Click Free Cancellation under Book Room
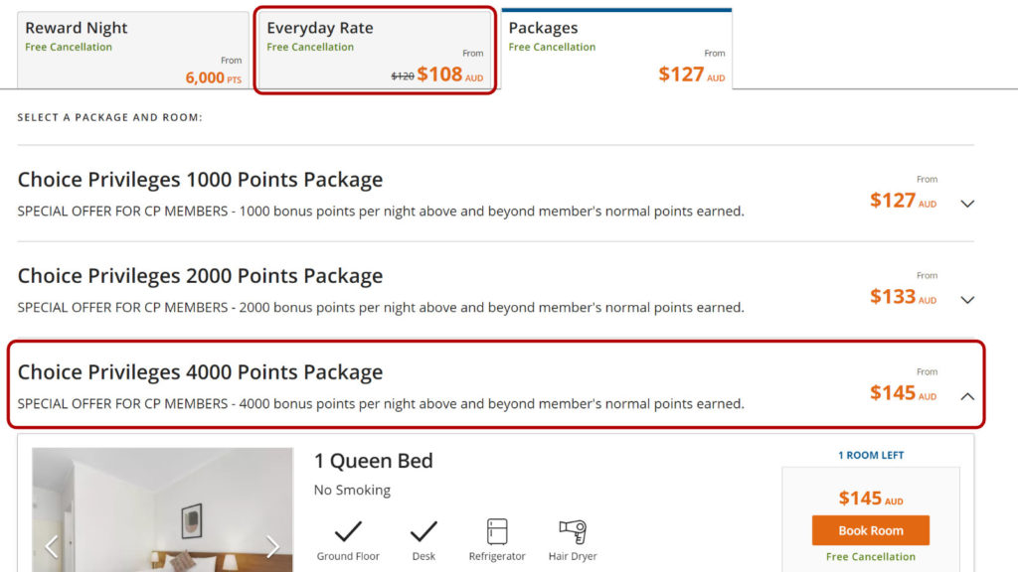 click(x=870, y=557)
